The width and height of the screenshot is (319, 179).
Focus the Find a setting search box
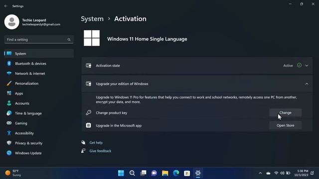[39, 40]
